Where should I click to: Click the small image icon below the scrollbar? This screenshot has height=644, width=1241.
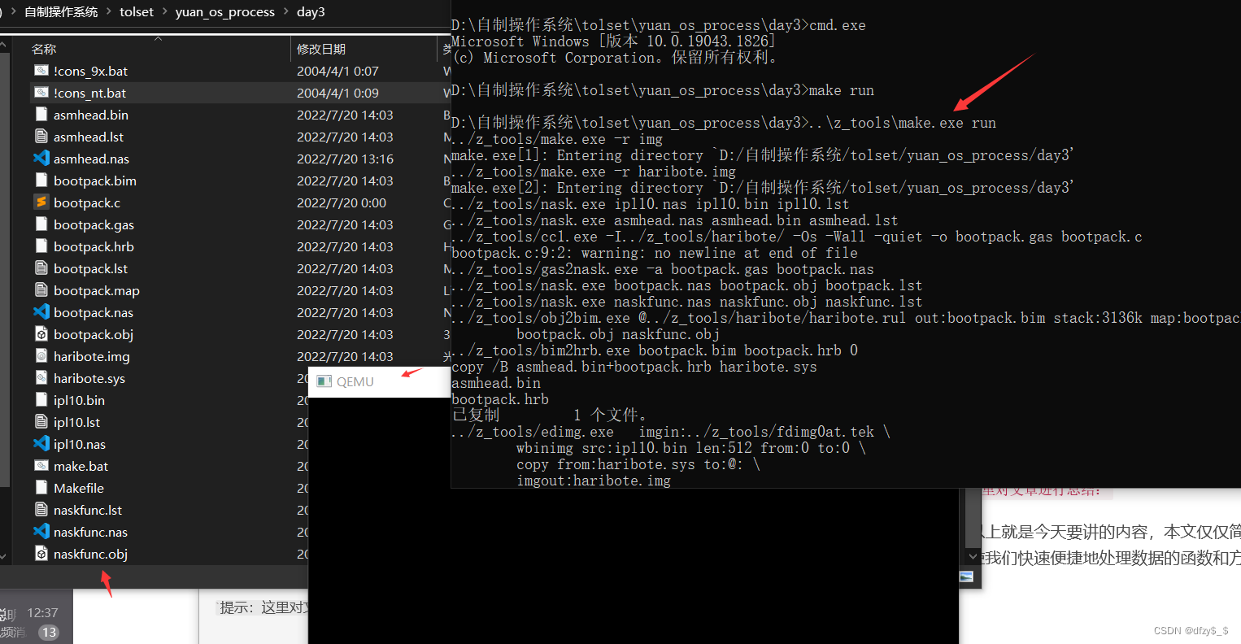966,577
